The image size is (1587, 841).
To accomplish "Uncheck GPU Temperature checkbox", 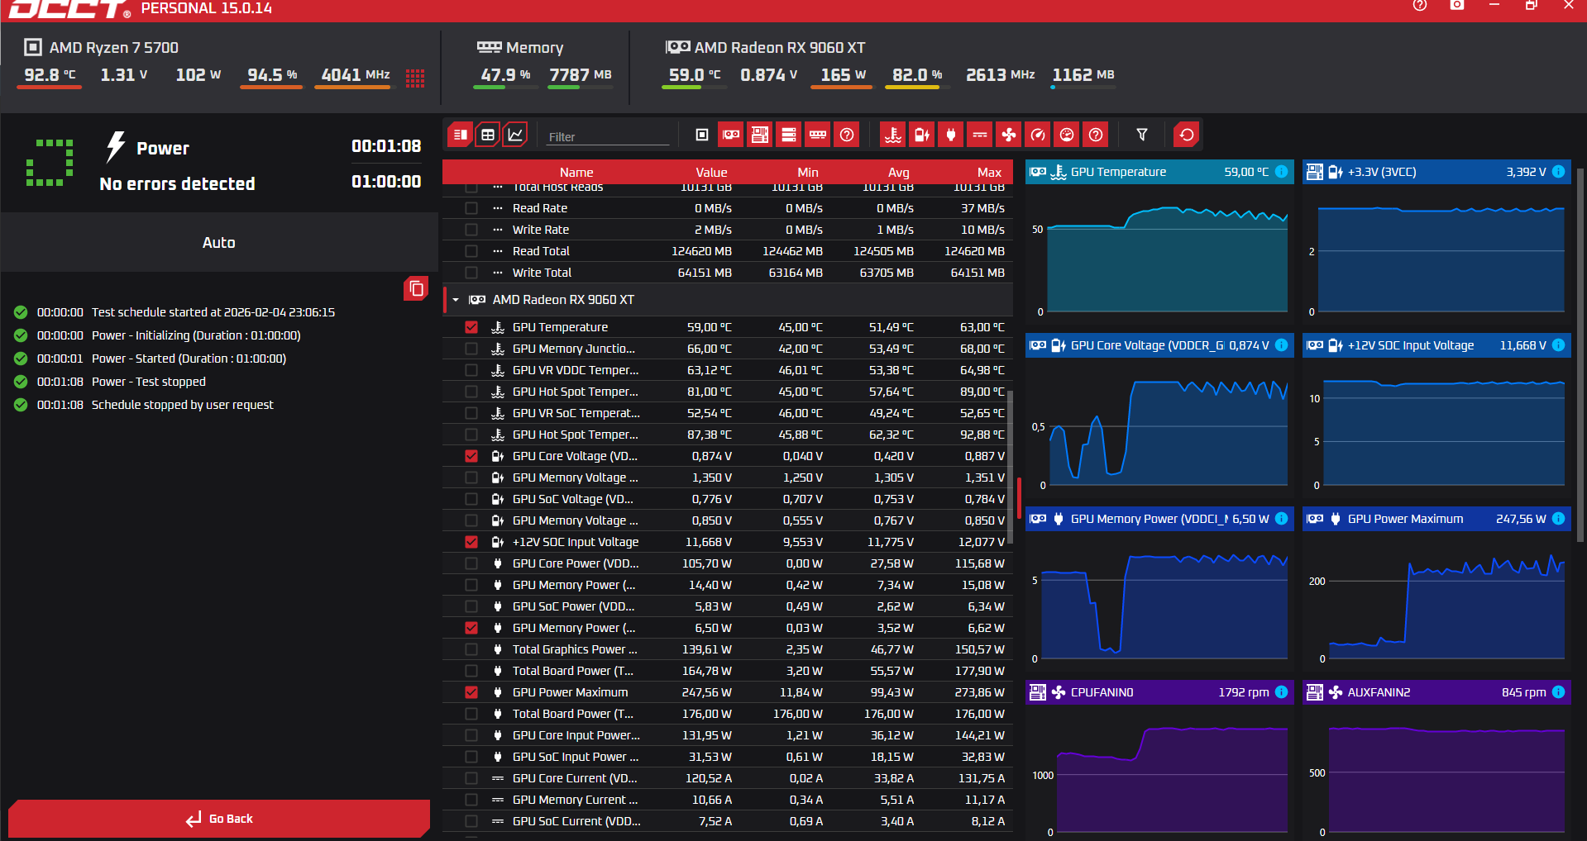I will pos(471,327).
